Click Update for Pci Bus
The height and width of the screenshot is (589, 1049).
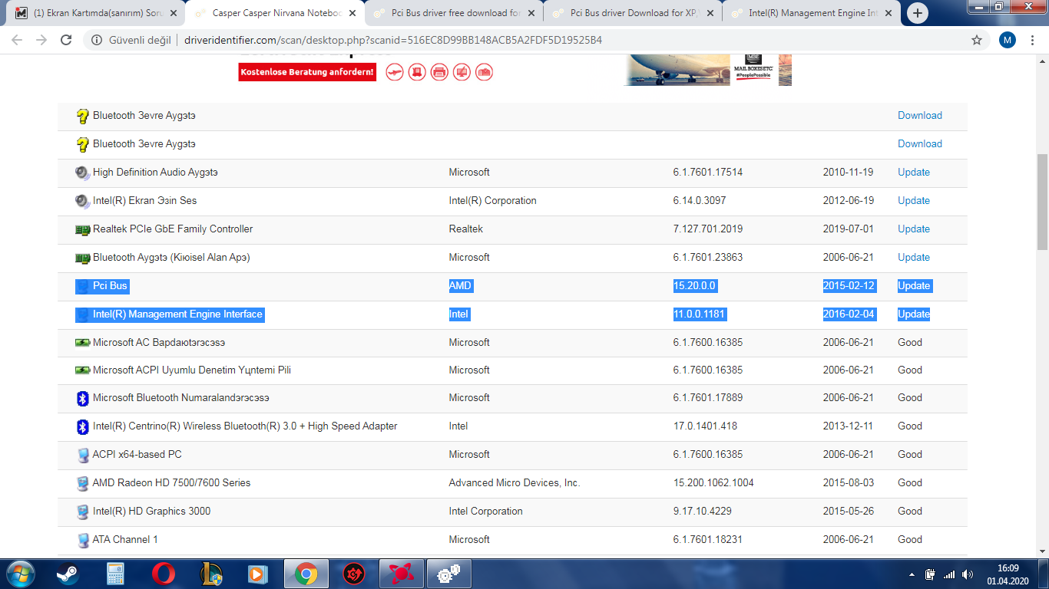click(x=914, y=286)
